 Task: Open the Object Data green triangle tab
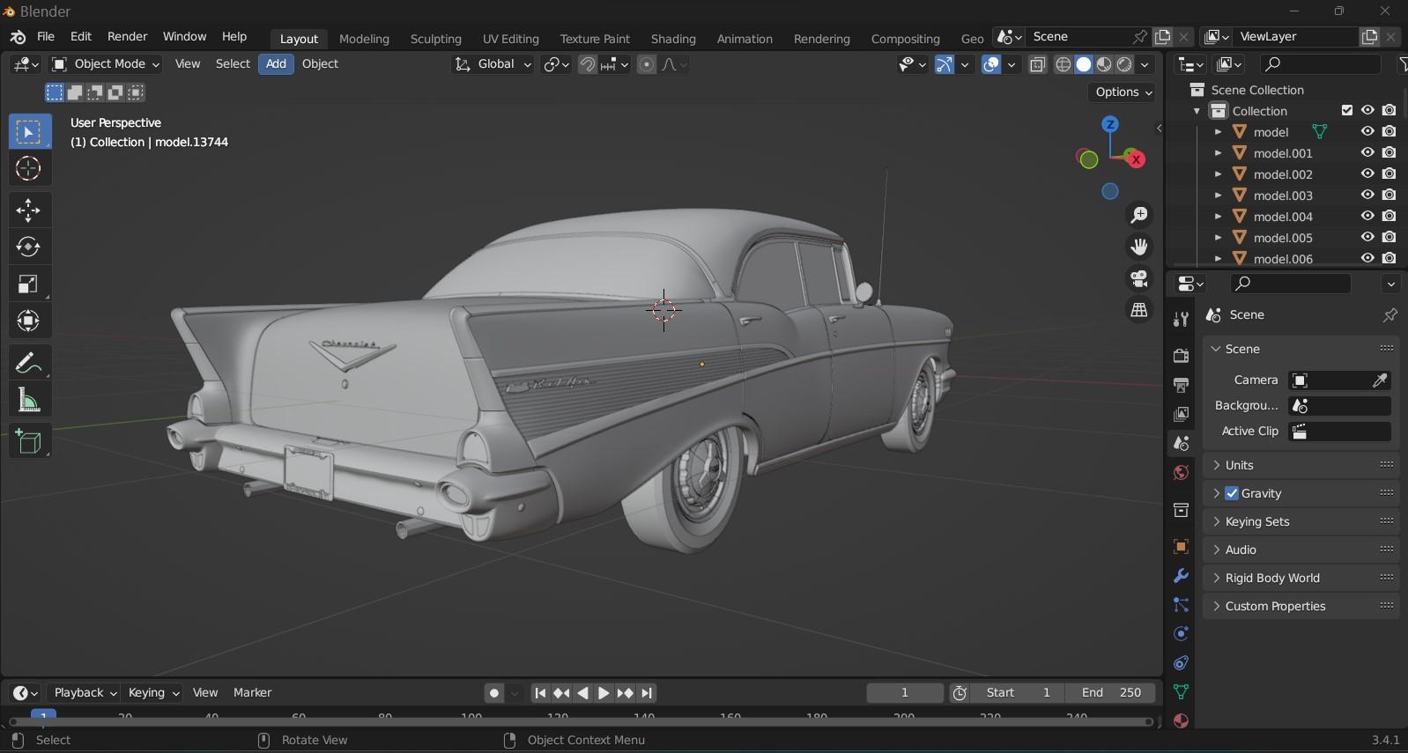1182,691
